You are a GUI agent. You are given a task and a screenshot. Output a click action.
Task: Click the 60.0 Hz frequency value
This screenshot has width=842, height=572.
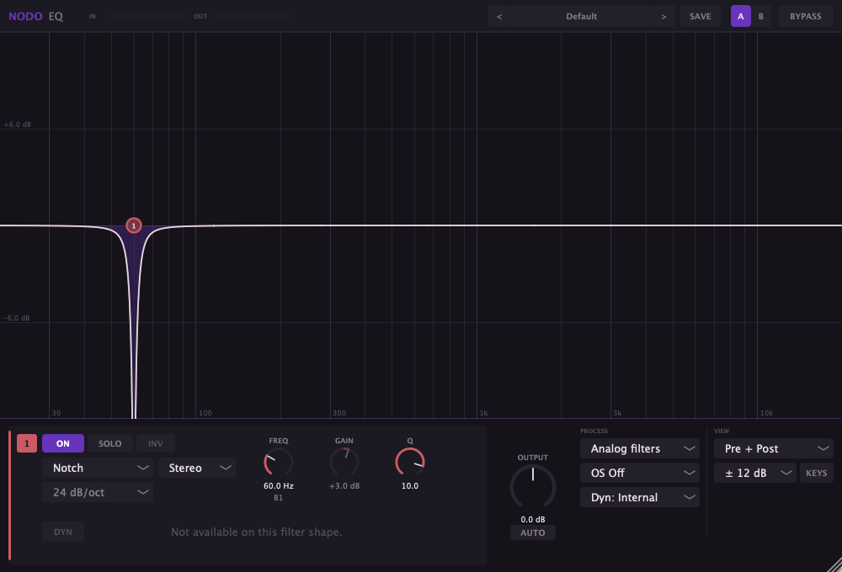pos(278,485)
